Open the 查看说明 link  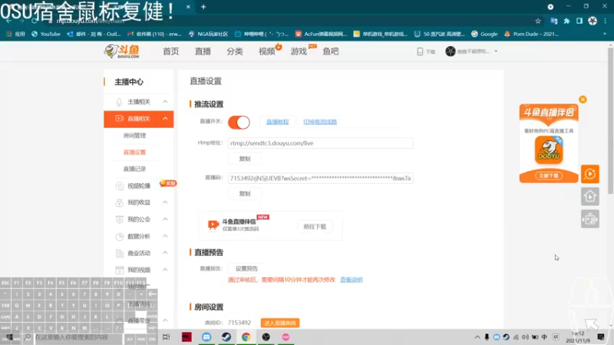(352, 280)
